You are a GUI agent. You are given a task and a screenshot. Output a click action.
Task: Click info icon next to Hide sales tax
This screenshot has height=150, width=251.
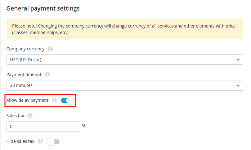coord(40,141)
